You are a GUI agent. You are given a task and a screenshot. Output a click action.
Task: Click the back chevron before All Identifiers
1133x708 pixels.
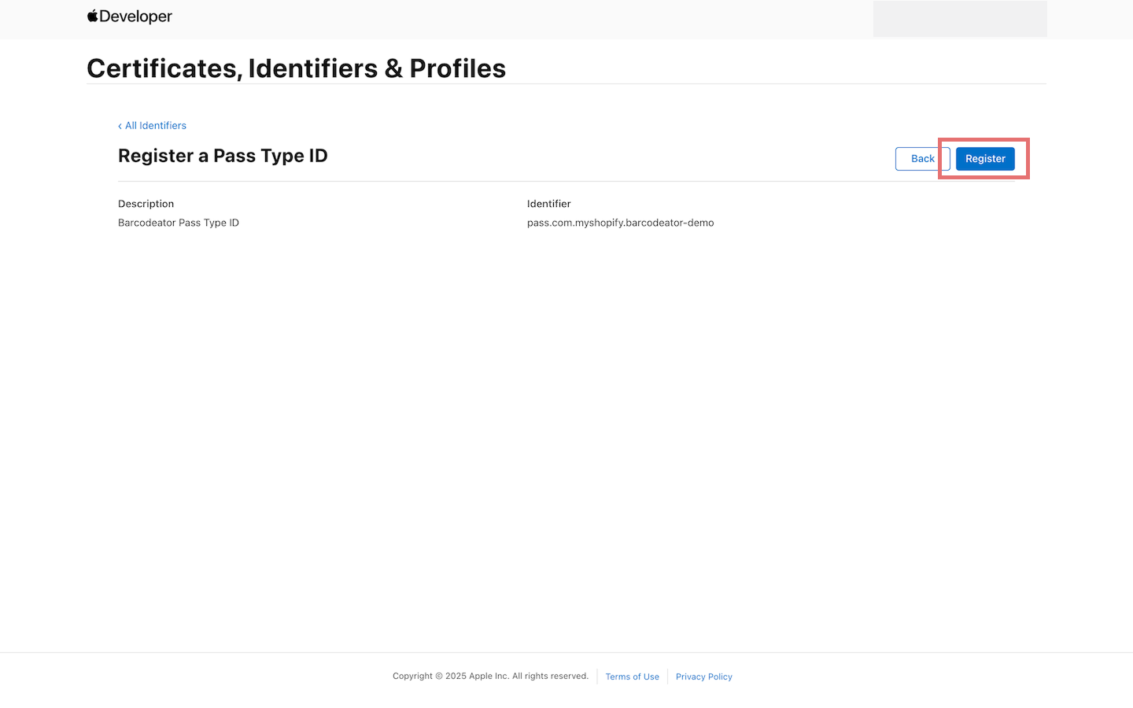click(120, 125)
